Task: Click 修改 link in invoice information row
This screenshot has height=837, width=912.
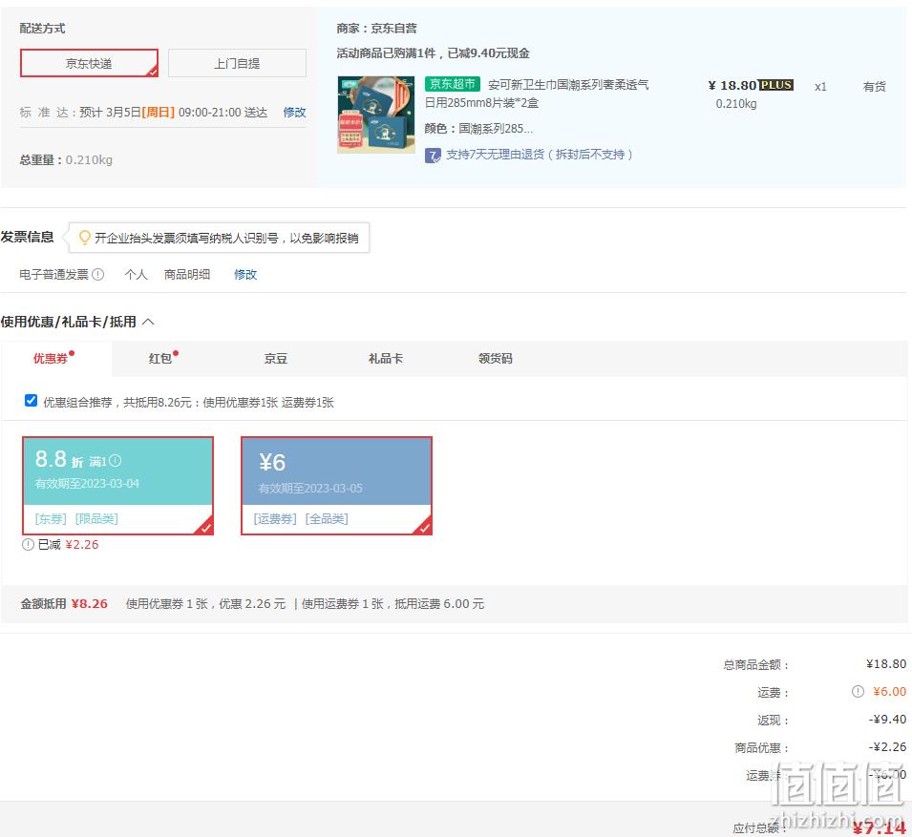Action: click(244, 274)
